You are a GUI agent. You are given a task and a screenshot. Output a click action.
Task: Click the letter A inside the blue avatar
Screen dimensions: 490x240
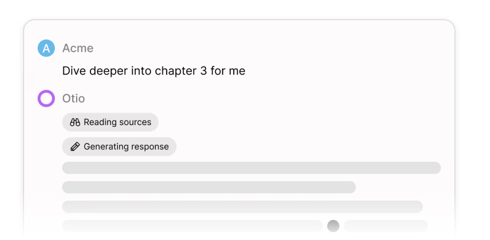click(x=46, y=49)
